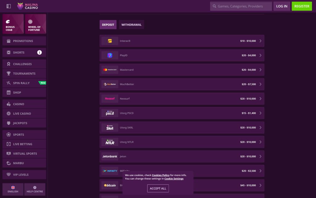Image resolution: width=316 pixels, height=198 pixels.
Task: Click the games search input field
Action: (241, 6)
